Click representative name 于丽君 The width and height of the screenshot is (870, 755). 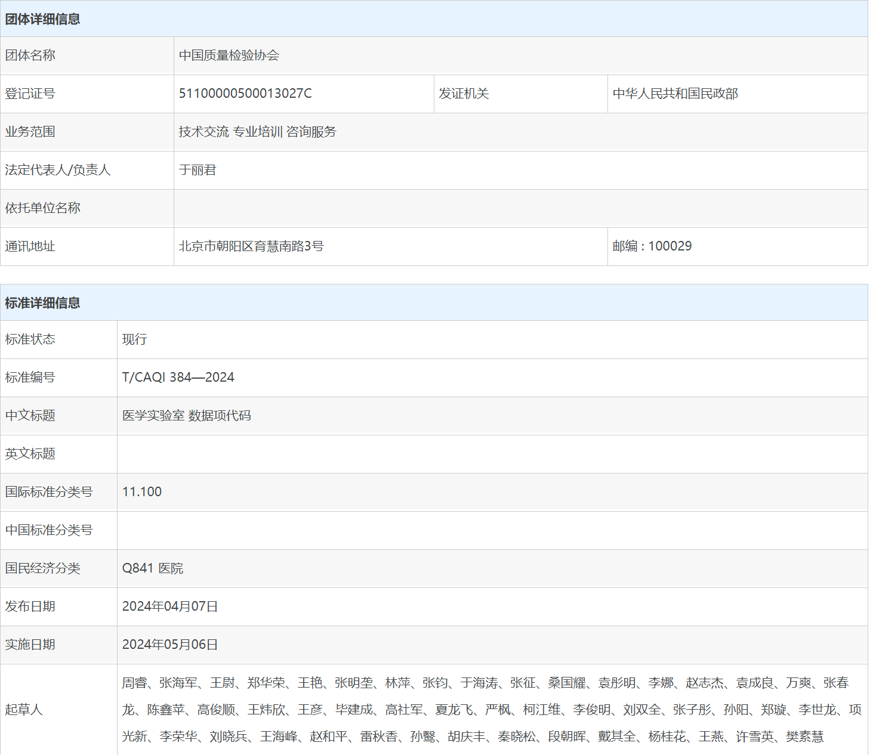pos(198,170)
